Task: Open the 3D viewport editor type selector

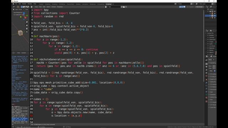Action: click(x=14, y=7)
